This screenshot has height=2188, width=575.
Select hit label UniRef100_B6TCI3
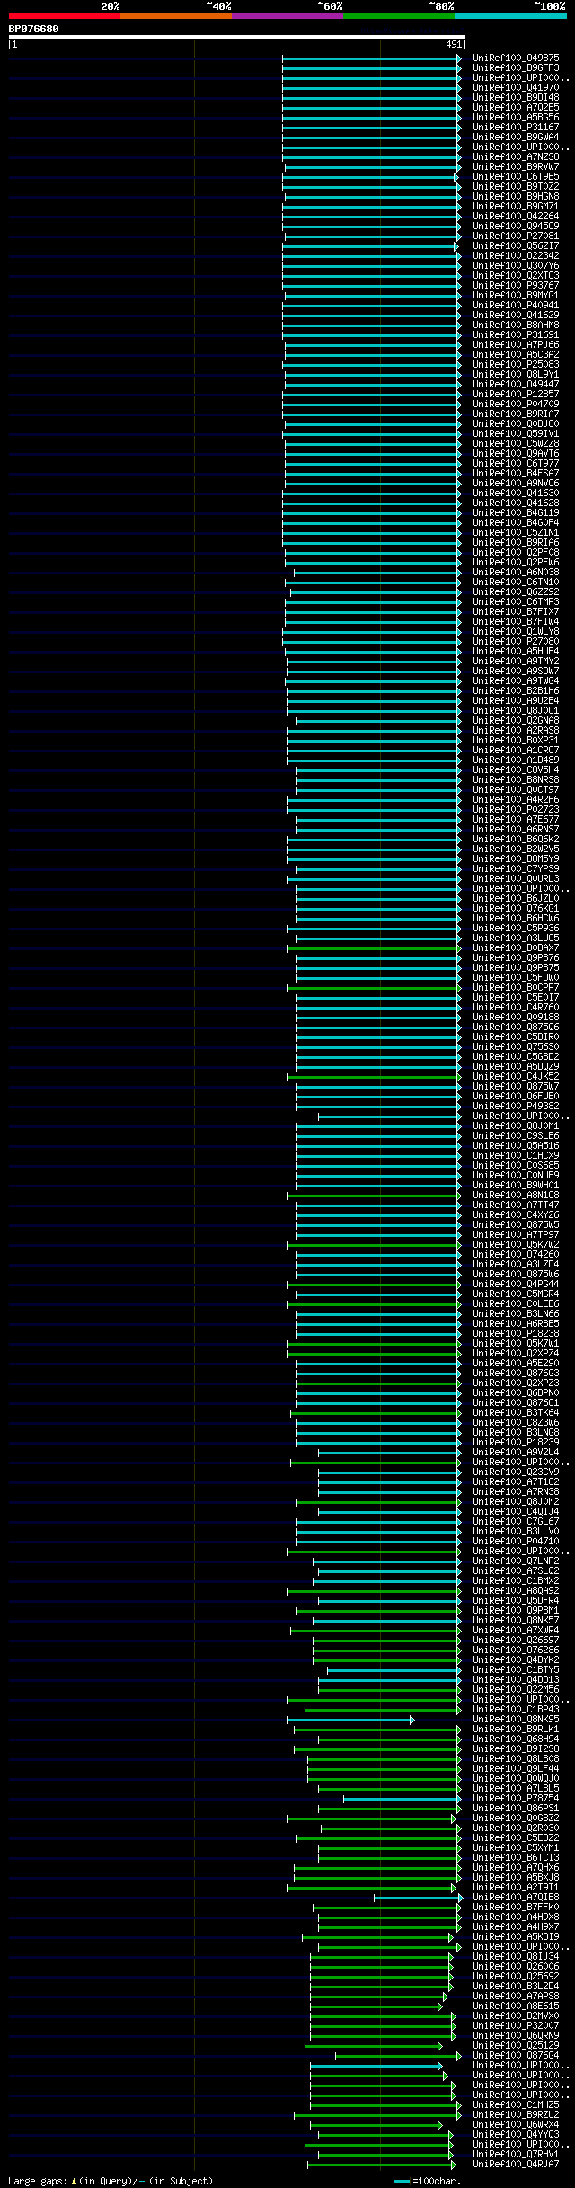(516, 1857)
